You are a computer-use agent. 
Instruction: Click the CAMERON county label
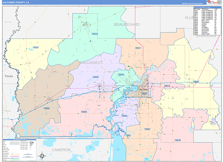point(61,150)
